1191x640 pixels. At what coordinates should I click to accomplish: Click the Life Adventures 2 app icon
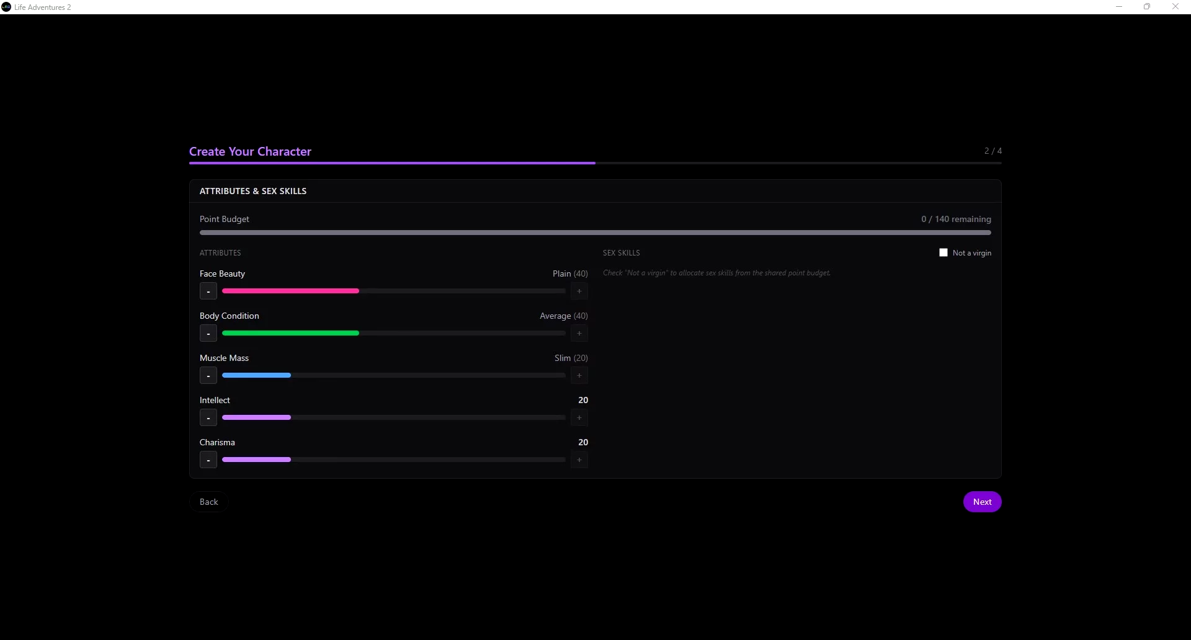pos(6,7)
